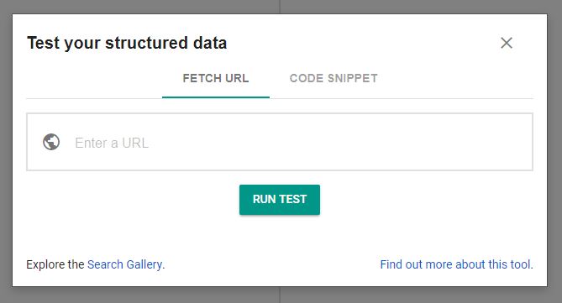Open the Search Gallery link
Screen dimensions: 562x303
tap(124, 264)
